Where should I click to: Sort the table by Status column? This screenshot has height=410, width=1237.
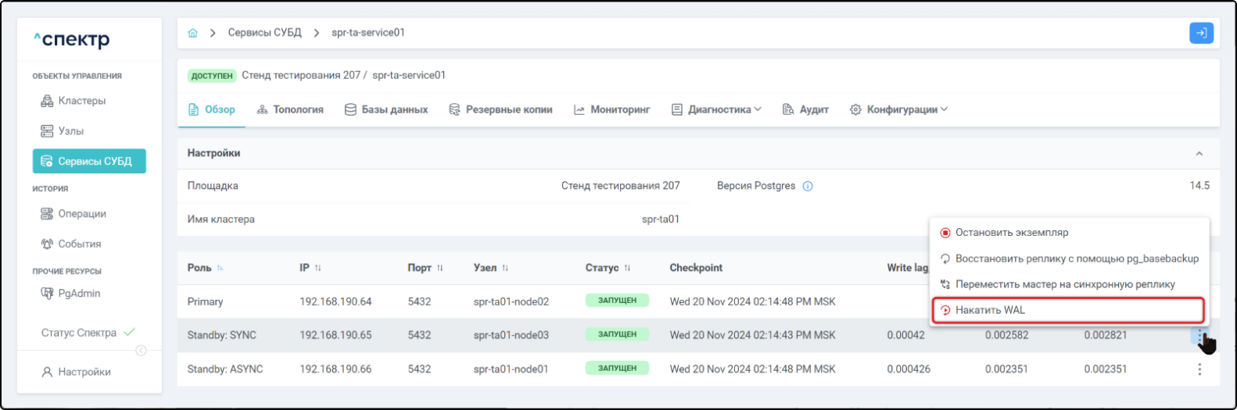tap(627, 268)
